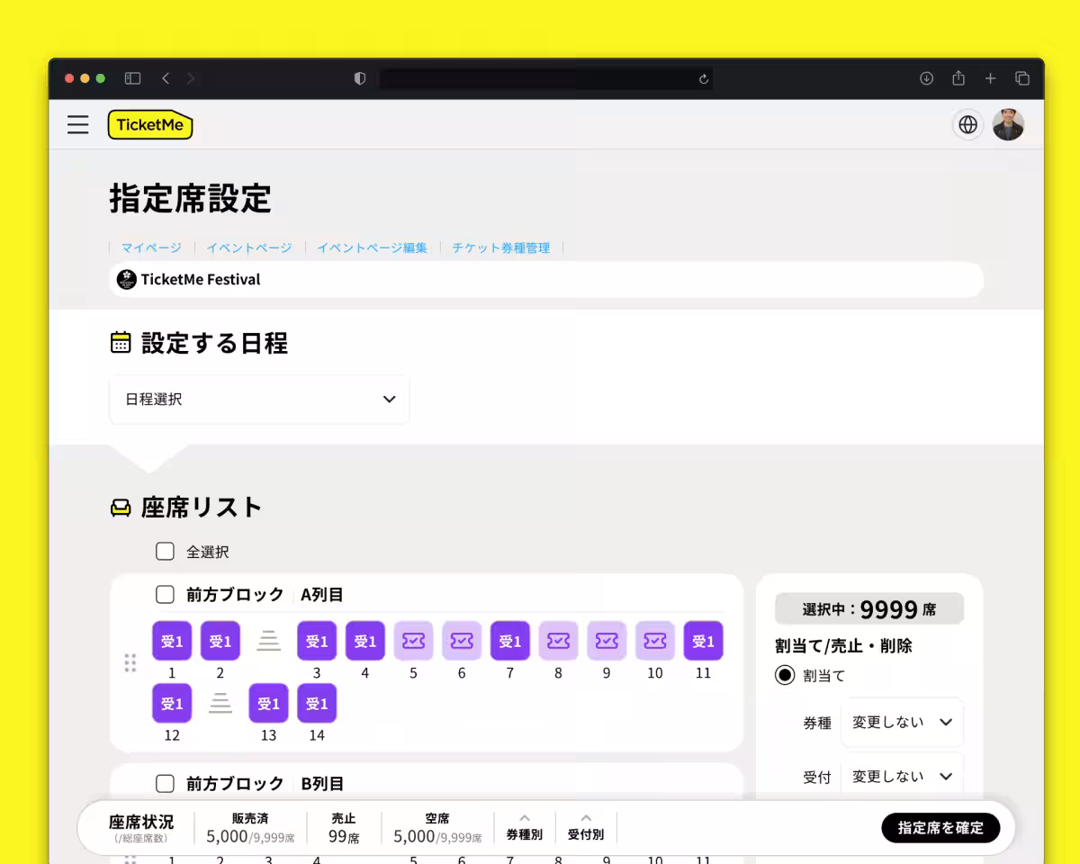Screen dimensions: 1080x864
Task: Select seat 1 in row A
Action: pos(172,641)
